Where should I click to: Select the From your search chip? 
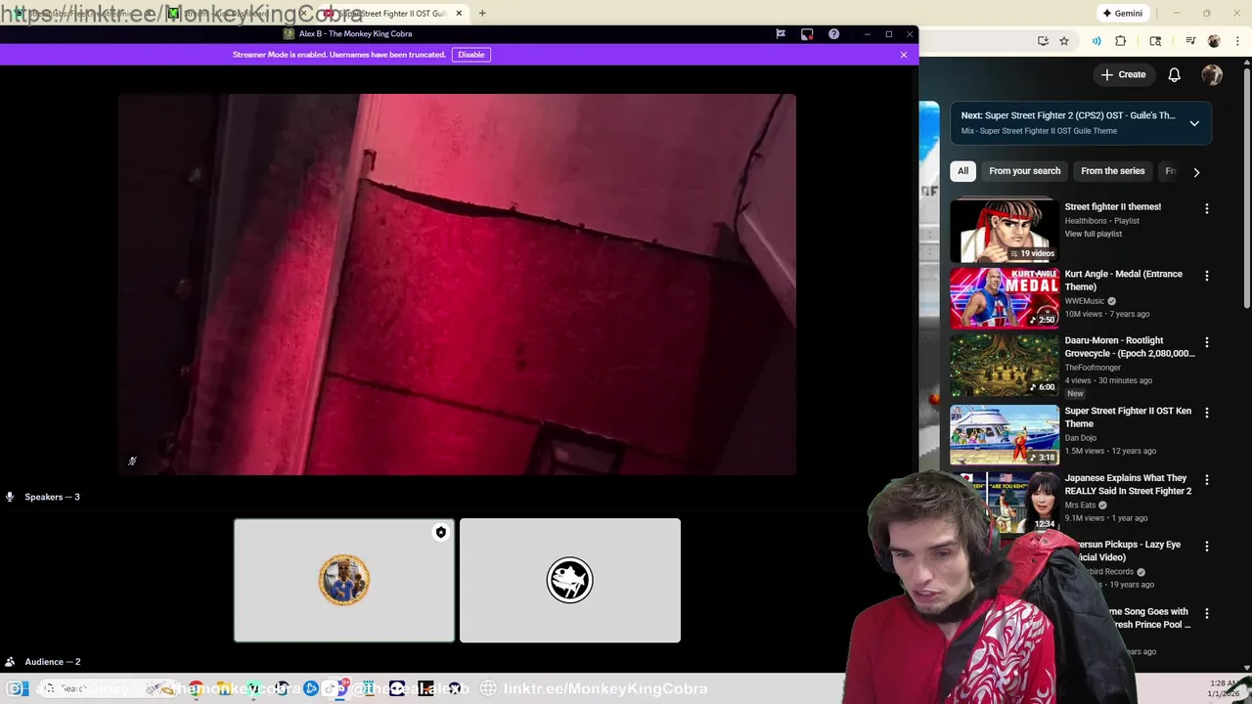pos(1024,171)
